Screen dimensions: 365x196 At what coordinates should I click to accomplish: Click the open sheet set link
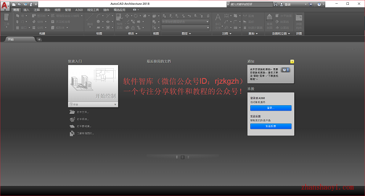coord(84,126)
